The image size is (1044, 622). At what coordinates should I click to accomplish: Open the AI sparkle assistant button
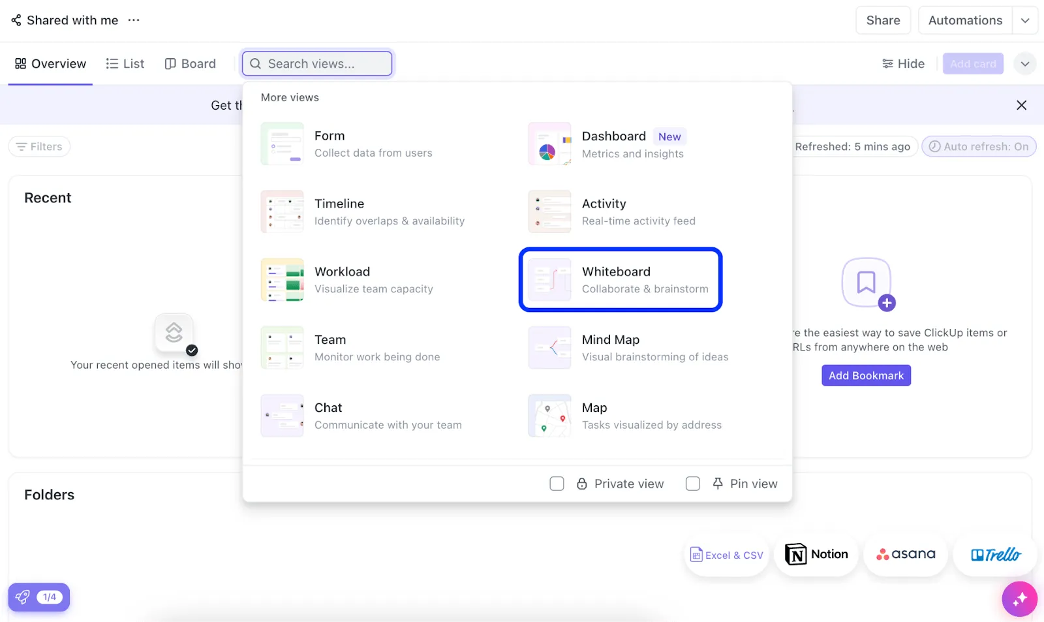(1020, 599)
